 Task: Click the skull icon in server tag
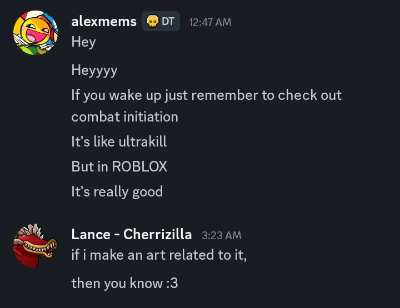[152, 22]
